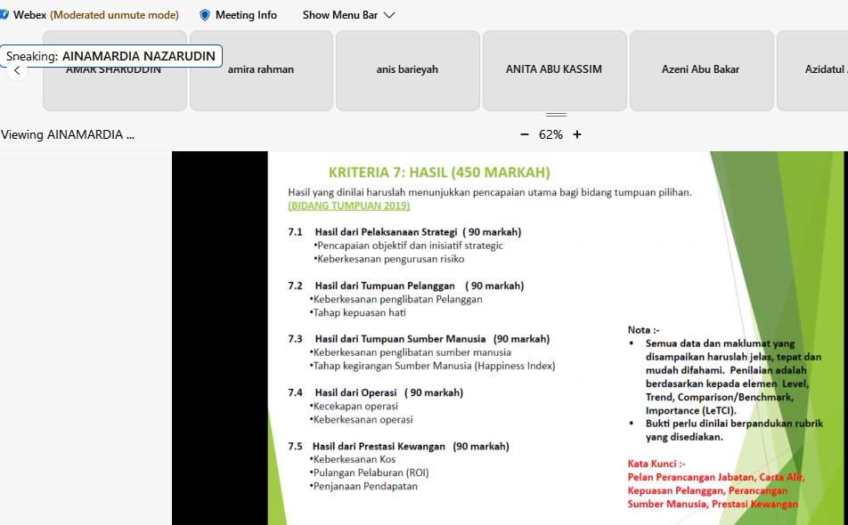Click the Meeting Info shield icon

(x=205, y=15)
